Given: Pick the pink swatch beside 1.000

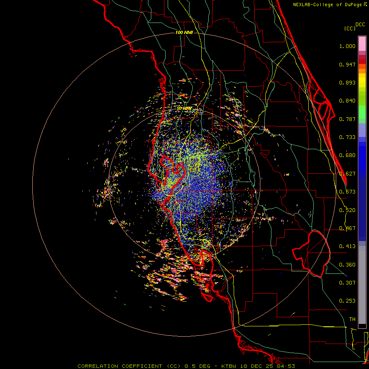Looking at the screenshot, I should click(x=362, y=44).
